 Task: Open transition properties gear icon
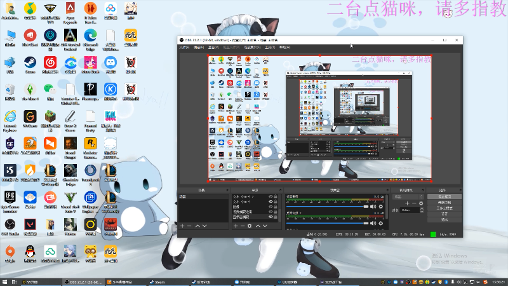[421, 203]
